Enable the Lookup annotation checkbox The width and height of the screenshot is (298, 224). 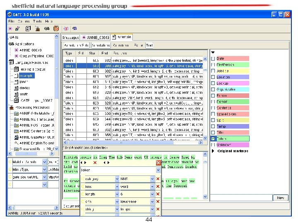[213, 83]
